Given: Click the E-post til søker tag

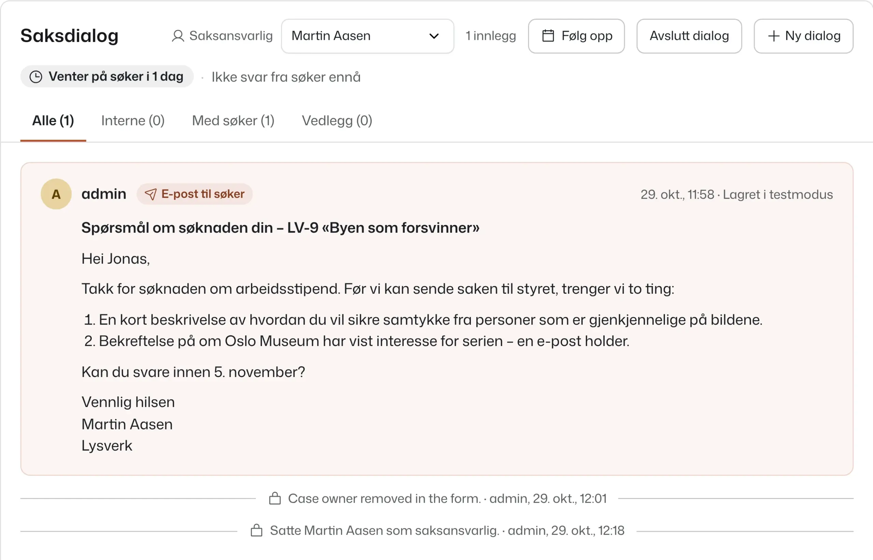Looking at the screenshot, I should 195,194.
